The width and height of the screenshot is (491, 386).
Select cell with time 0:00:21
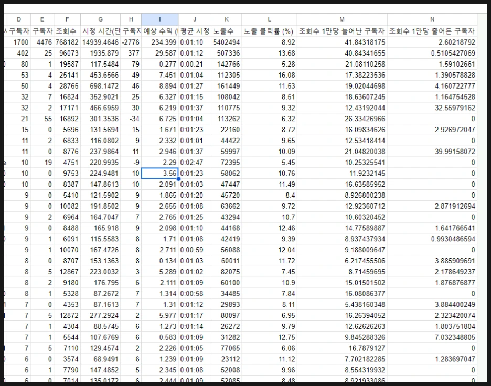click(x=195, y=64)
